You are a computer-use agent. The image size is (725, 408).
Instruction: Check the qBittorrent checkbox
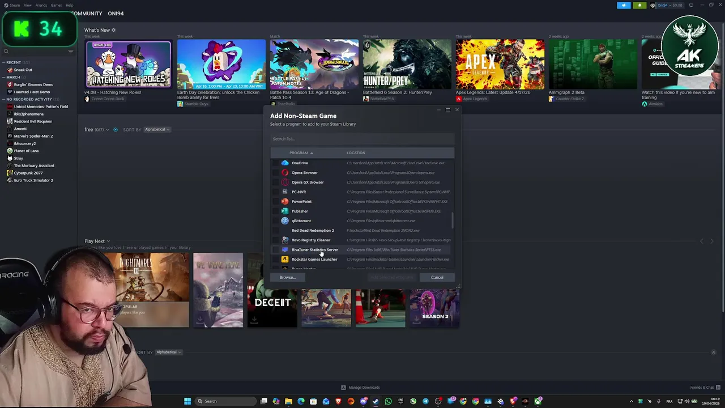(276, 221)
